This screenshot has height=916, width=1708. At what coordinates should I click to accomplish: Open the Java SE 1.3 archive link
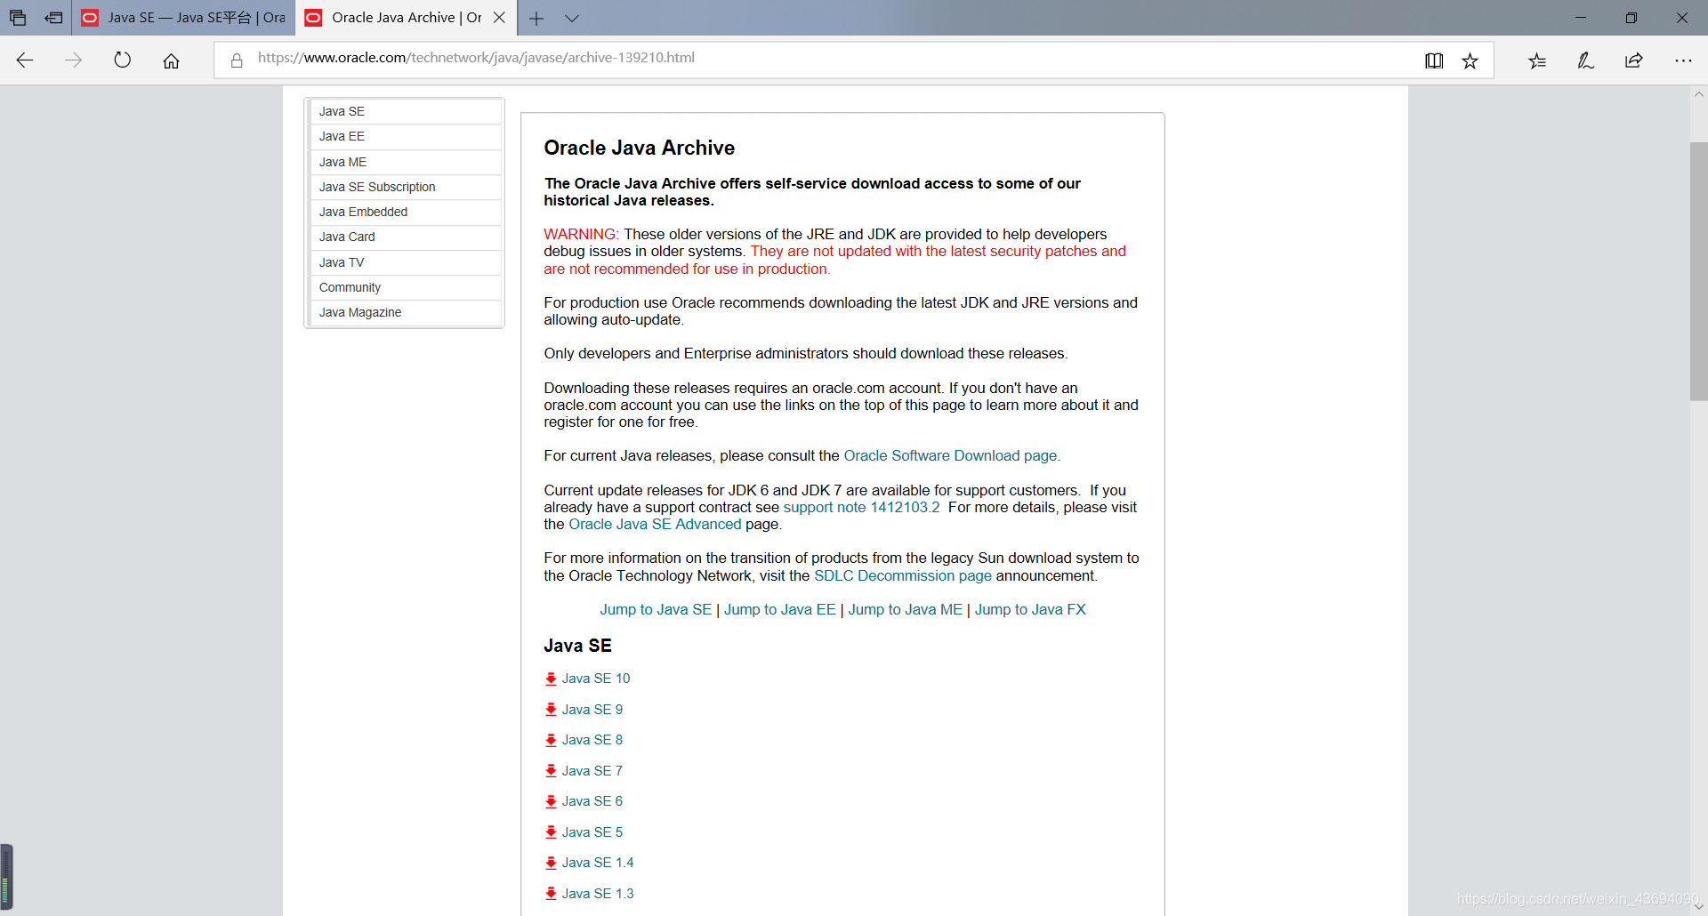(598, 894)
